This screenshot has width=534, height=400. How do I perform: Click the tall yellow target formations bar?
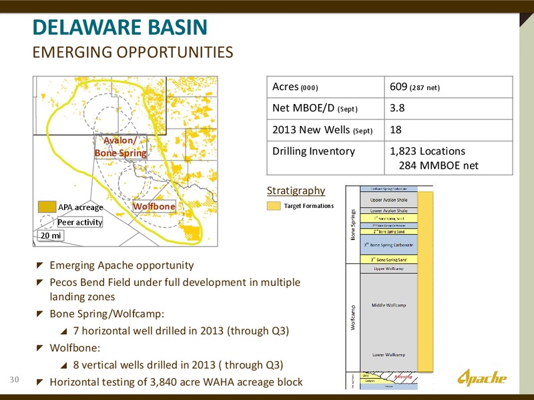click(425, 281)
